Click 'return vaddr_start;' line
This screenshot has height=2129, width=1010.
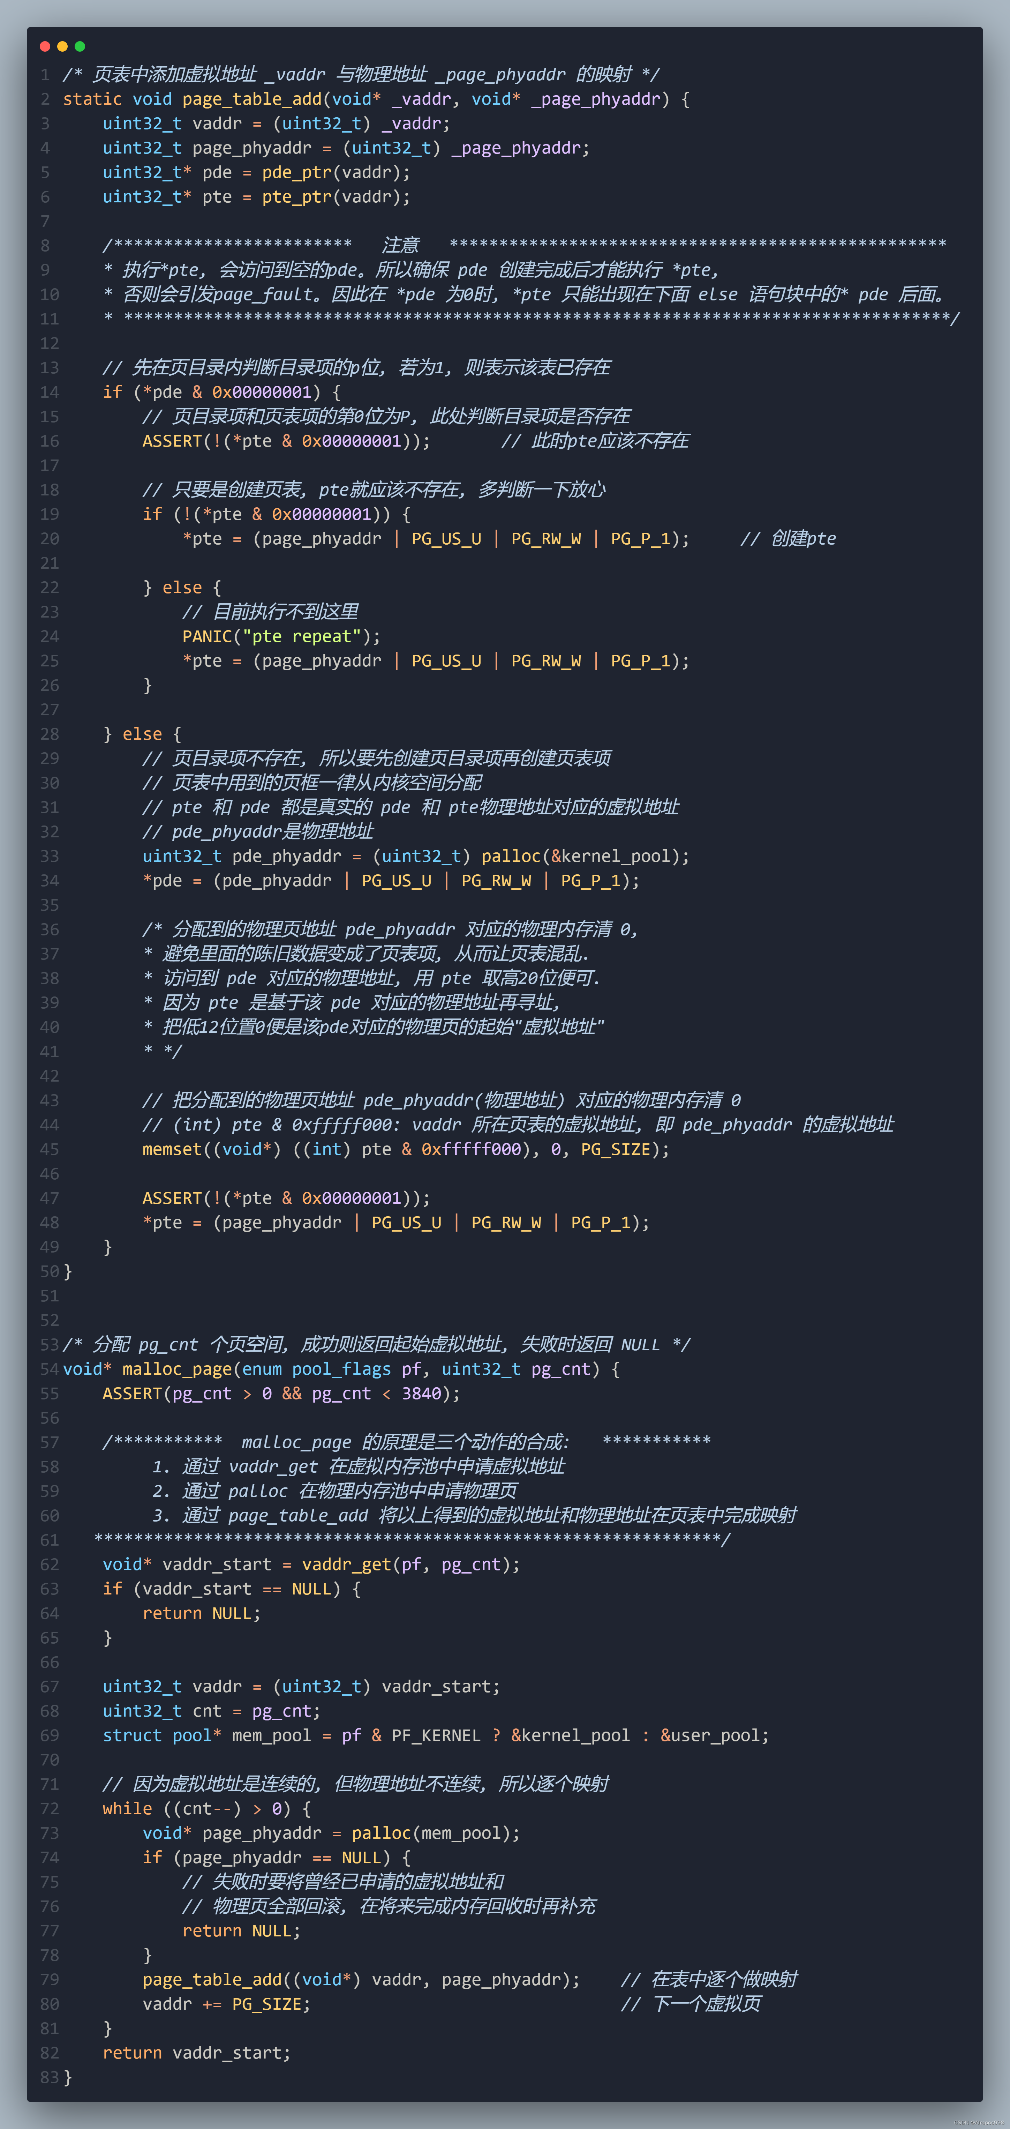tap(197, 2053)
